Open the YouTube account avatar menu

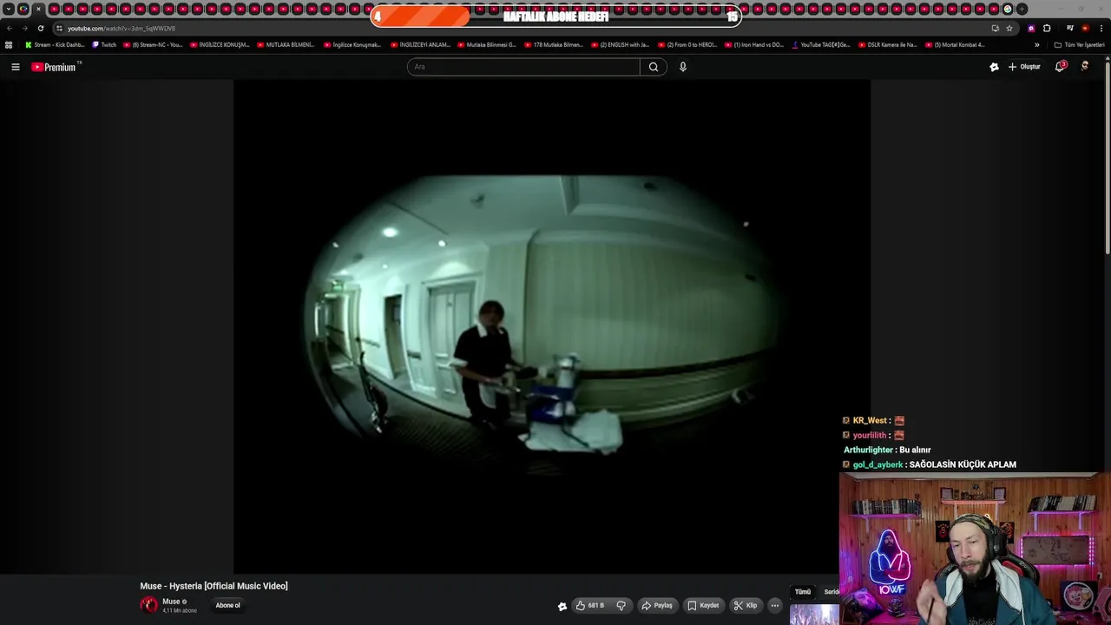[1085, 67]
